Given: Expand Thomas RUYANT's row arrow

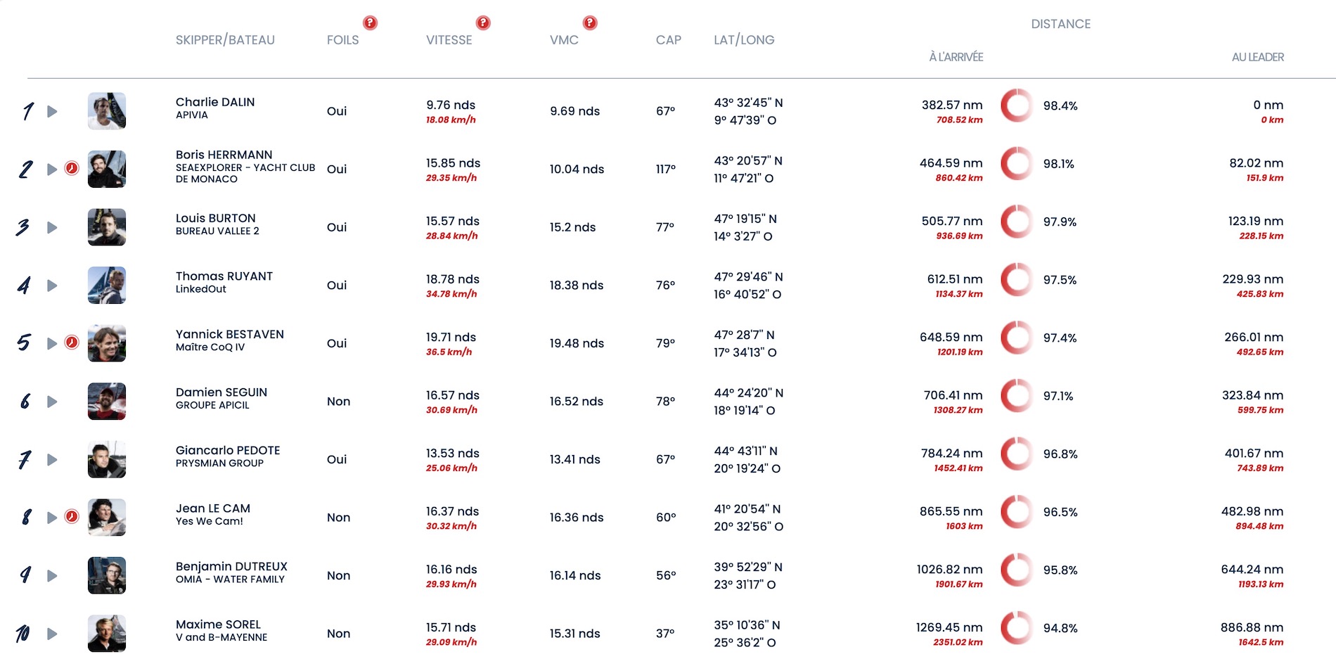Looking at the screenshot, I should (x=52, y=286).
